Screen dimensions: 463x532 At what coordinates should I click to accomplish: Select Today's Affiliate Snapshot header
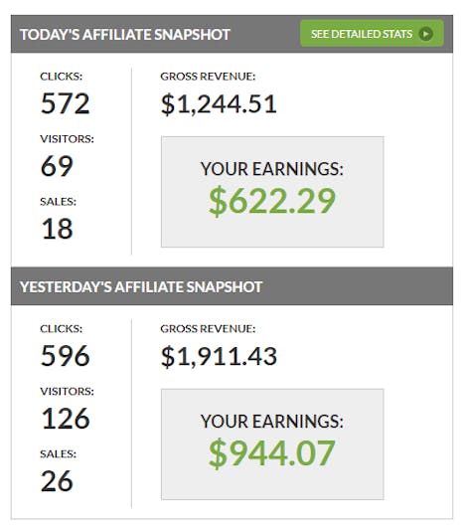click(x=125, y=34)
